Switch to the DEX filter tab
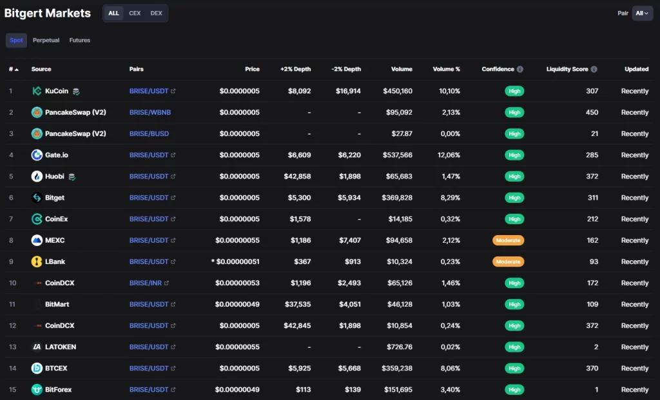The width and height of the screenshot is (660, 400). [156, 13]
